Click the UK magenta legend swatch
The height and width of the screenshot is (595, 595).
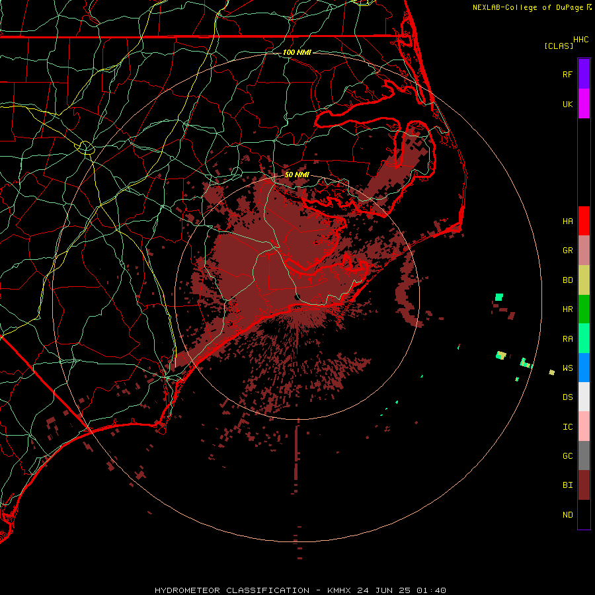coord(584,103)
